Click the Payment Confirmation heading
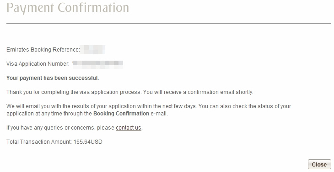The image size is (334, 172). coord(68,8)
